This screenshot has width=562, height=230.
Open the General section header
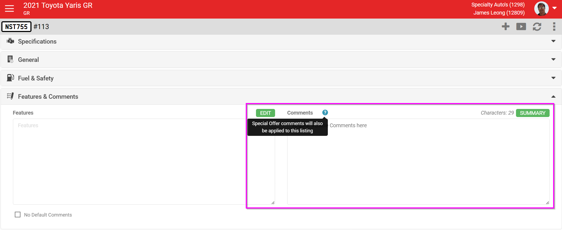[x=281, y=60]
